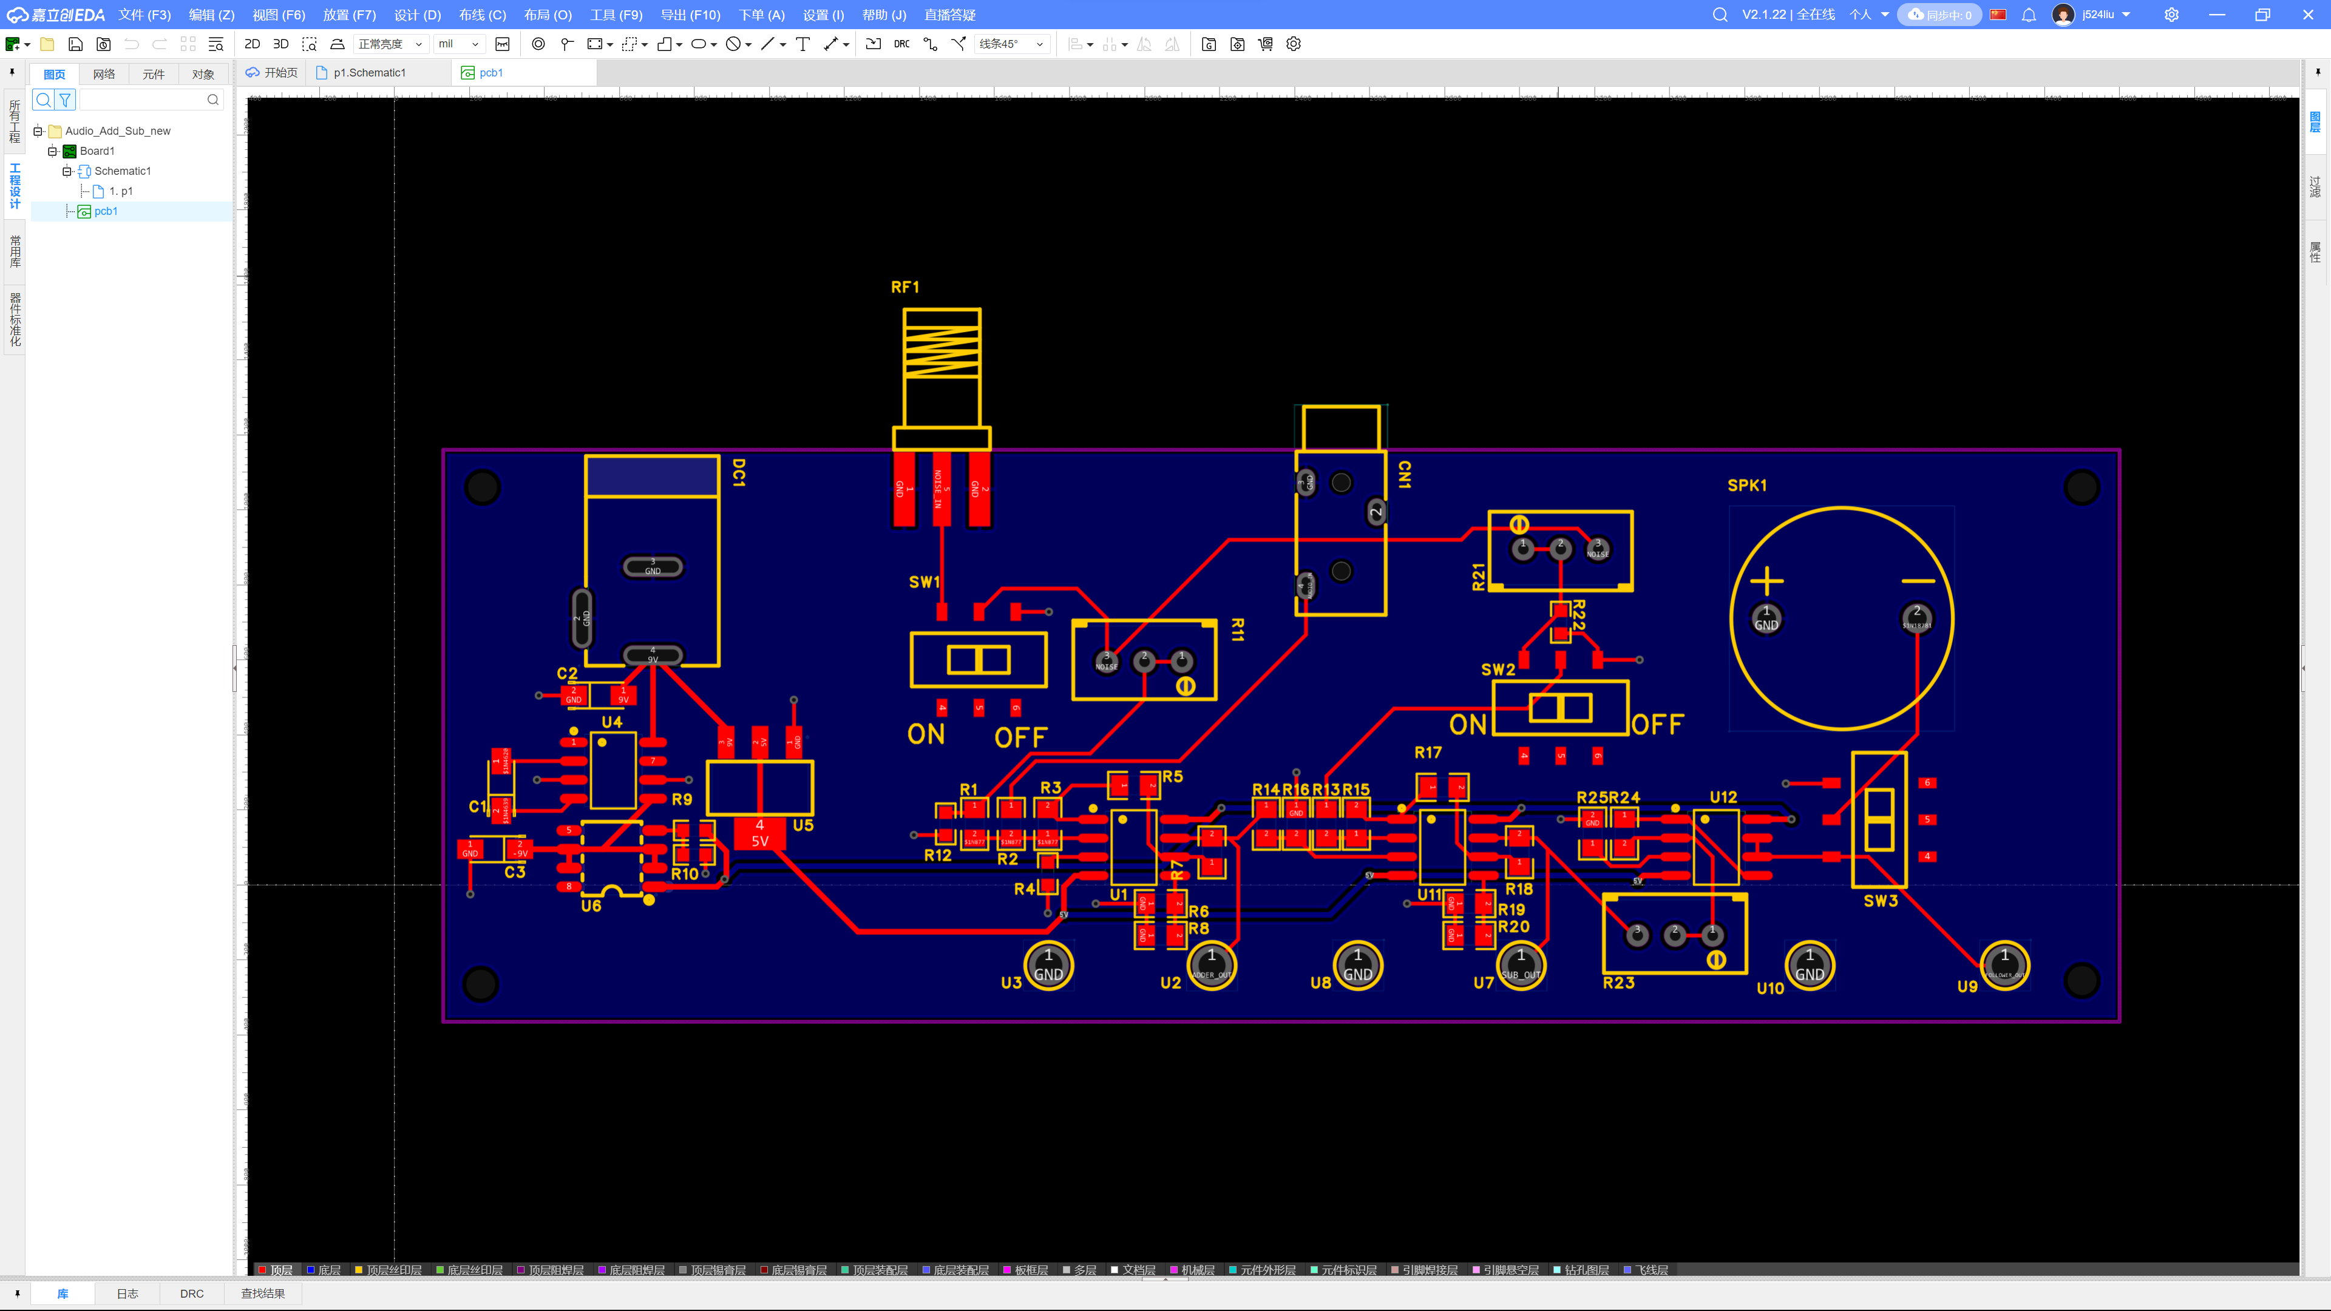Switch to 3D preview

tap(282, 44)
